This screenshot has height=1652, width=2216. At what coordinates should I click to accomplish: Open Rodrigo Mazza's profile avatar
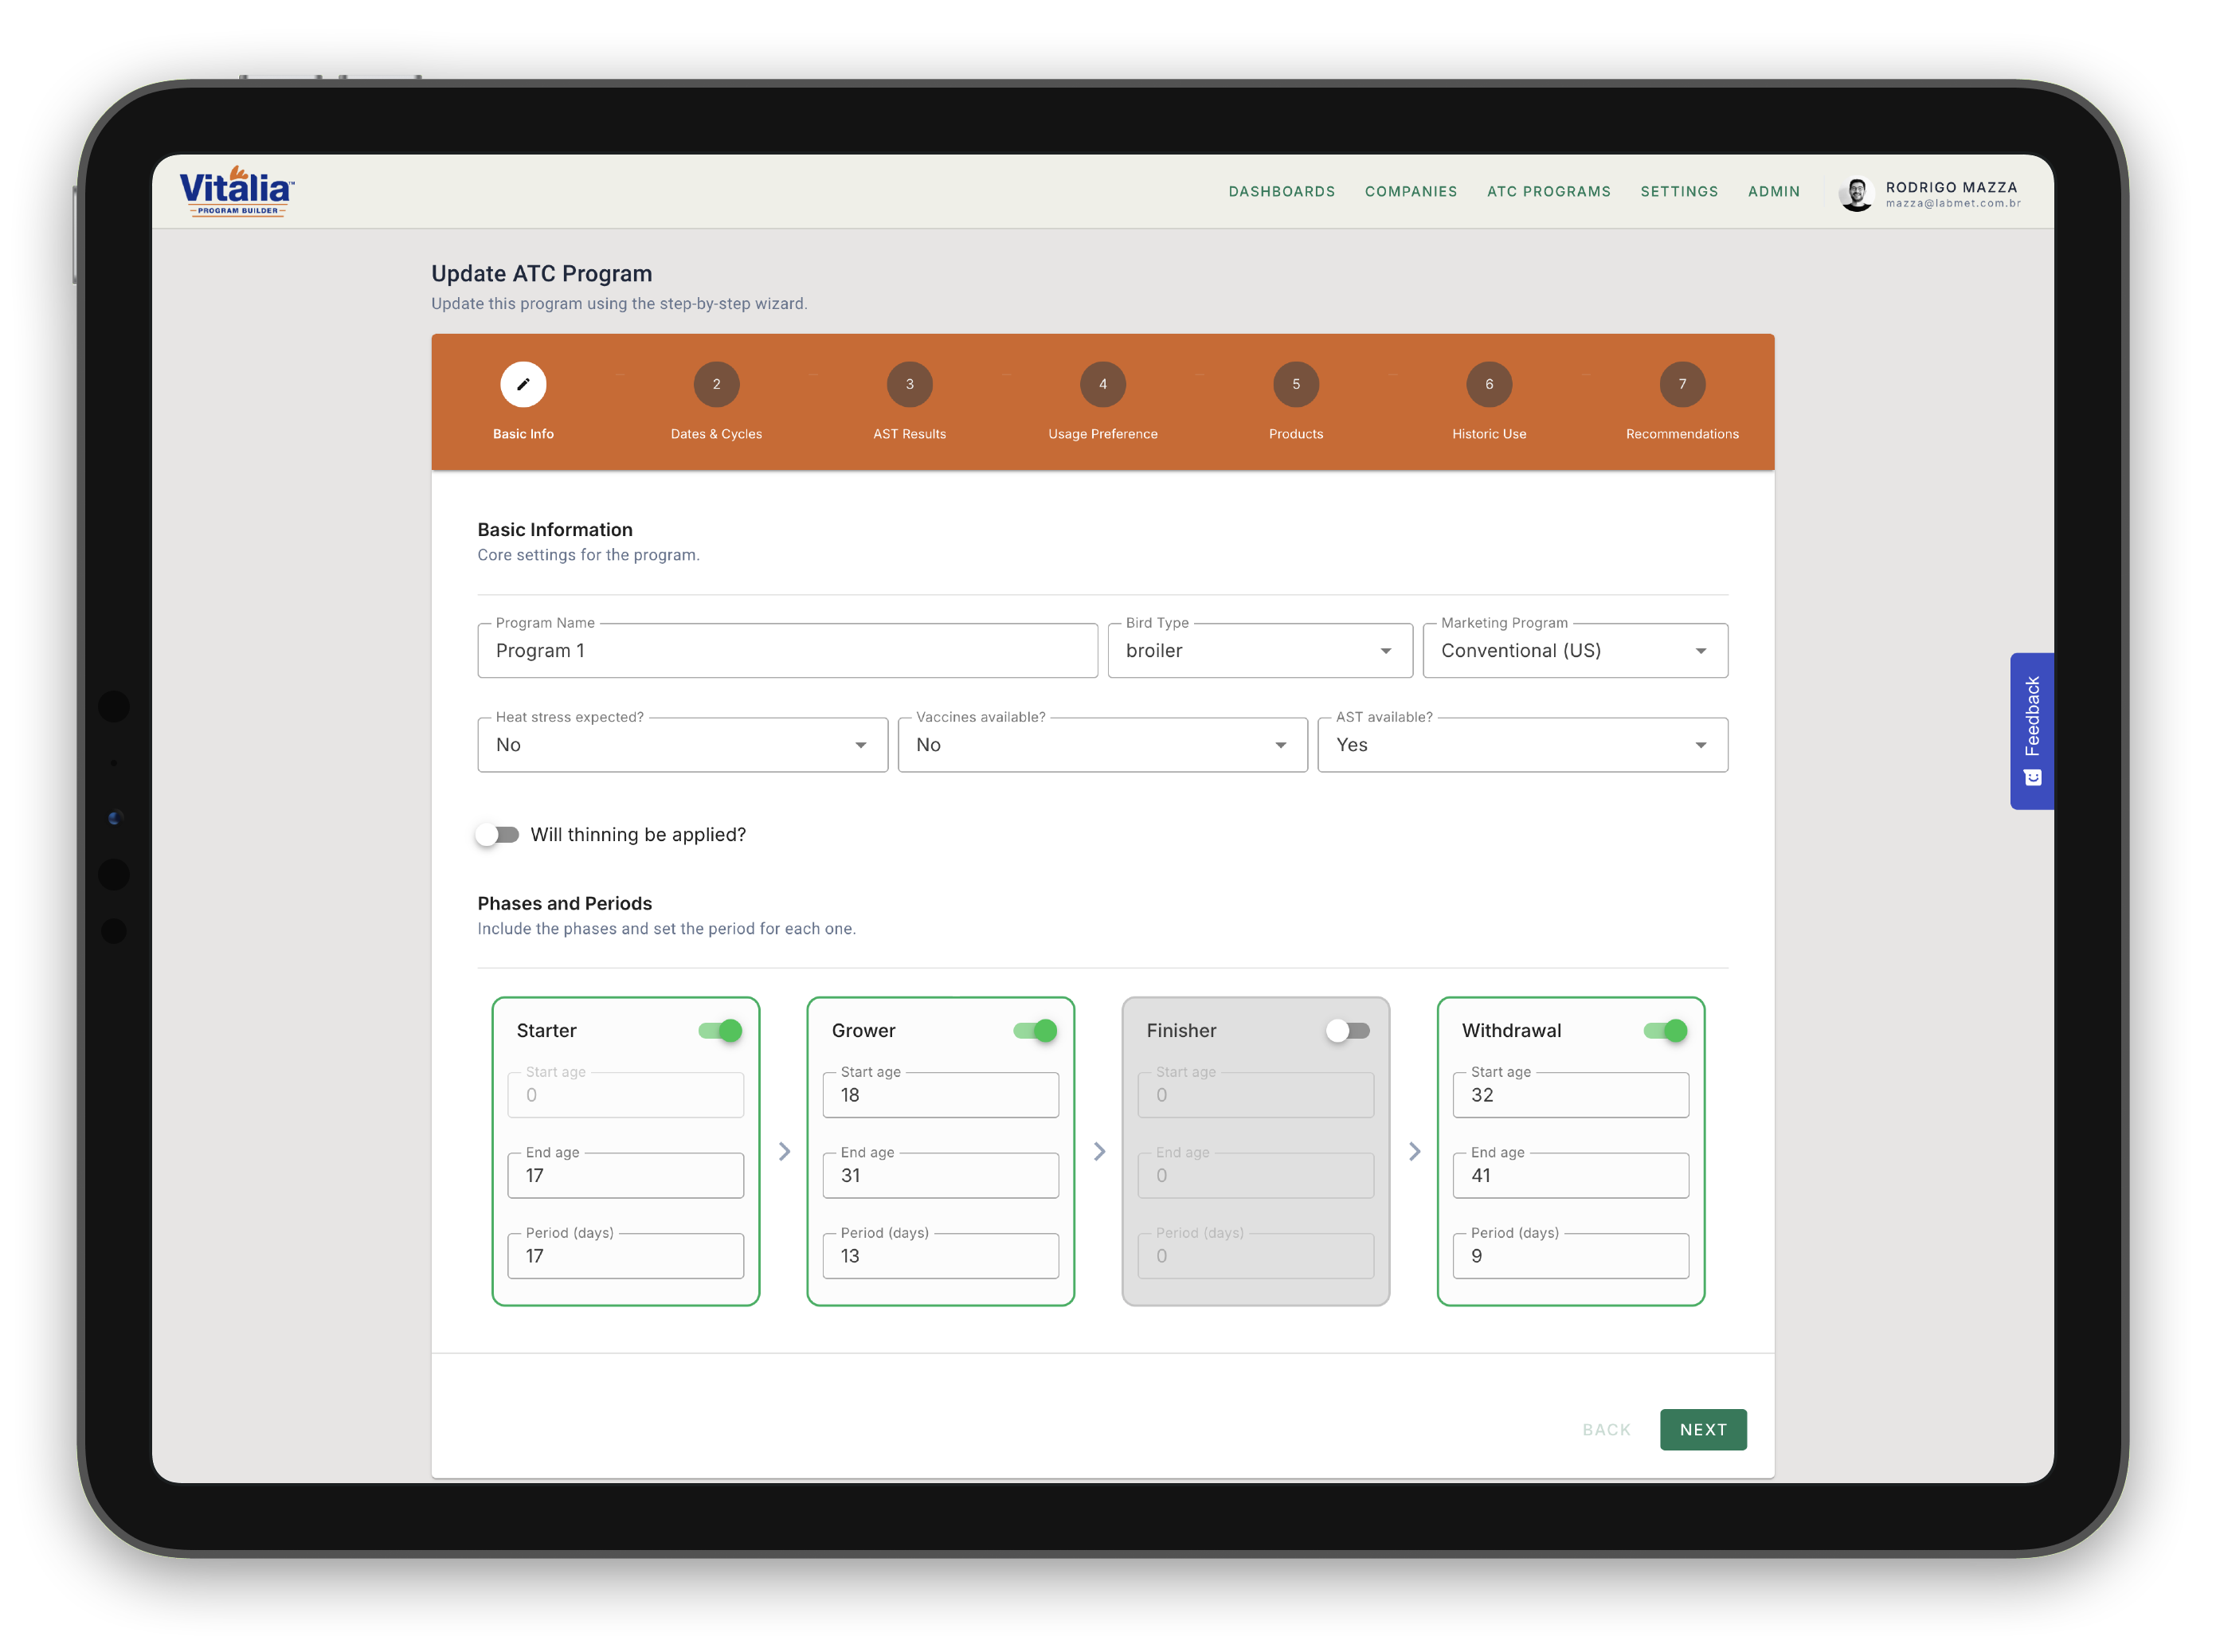tap(1856, 194)
